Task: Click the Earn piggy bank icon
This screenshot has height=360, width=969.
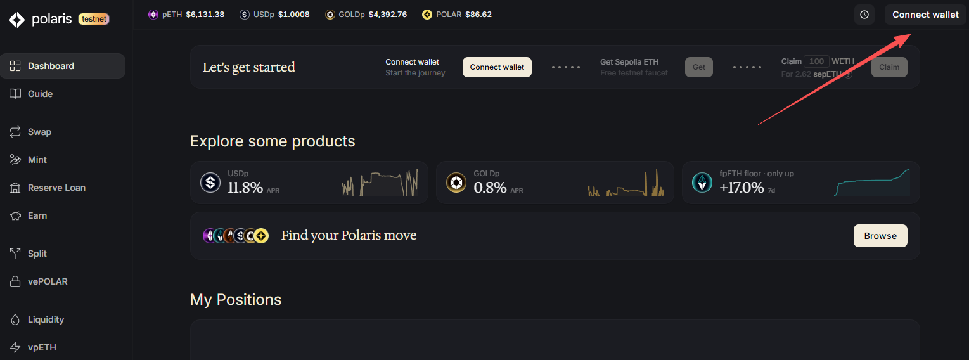Action: coord(15,215)
